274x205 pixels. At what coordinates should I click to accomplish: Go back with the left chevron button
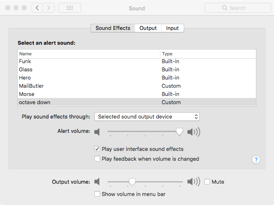(37, 8)
